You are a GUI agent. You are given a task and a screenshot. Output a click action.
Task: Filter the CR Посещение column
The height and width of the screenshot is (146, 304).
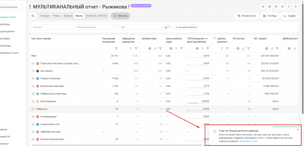tap(208, 49)
